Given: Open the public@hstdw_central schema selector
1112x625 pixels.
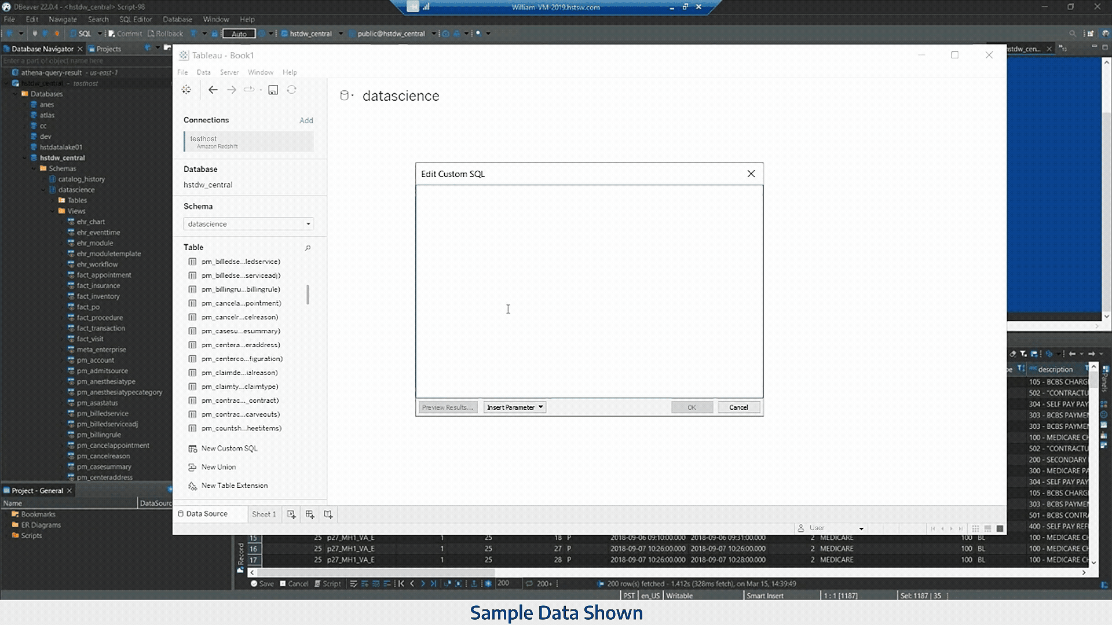Looking at the screenshot, I should point(392,34).
